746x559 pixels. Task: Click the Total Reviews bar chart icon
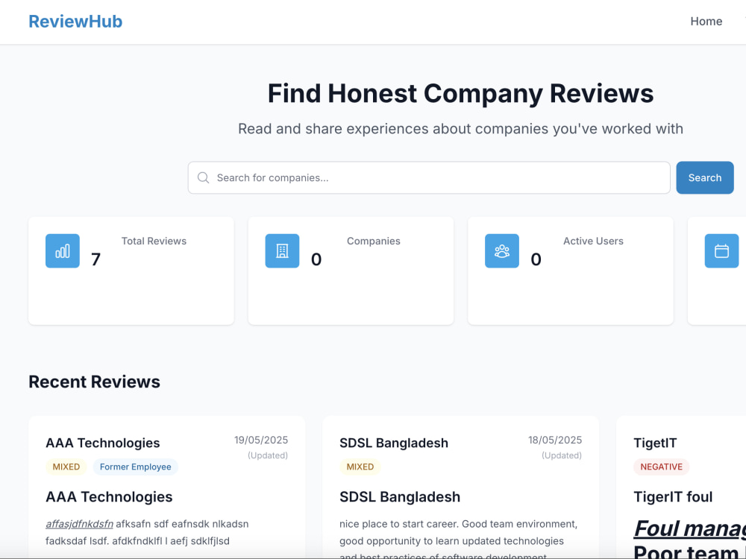(63, 251)
